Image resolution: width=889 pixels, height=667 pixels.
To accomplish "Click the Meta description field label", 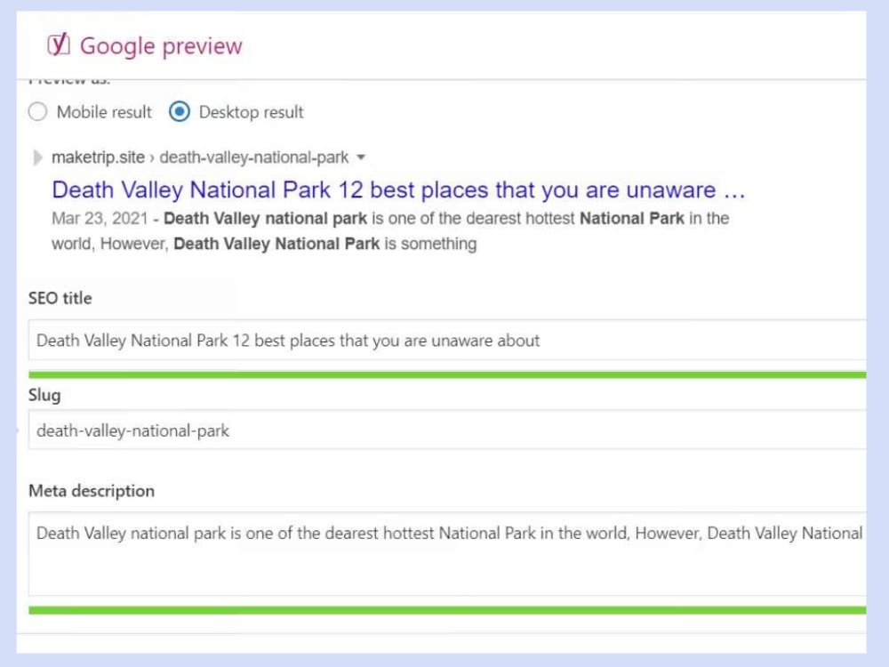I will (x=92, y=491).
